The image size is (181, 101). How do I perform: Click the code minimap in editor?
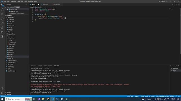pos(171,9)
